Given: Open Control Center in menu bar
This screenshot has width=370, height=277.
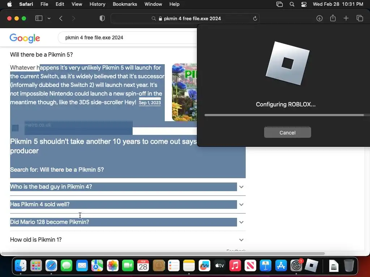Looking at the screenshot, I should pos(304,4).
